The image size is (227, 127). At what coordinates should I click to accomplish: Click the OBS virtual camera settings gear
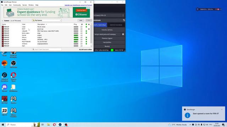tap(123, 34)
